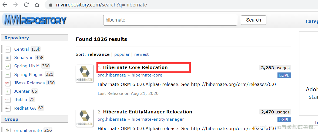
Task: Click the Redhat GA repository icon
Action: (x=8, y=108)
